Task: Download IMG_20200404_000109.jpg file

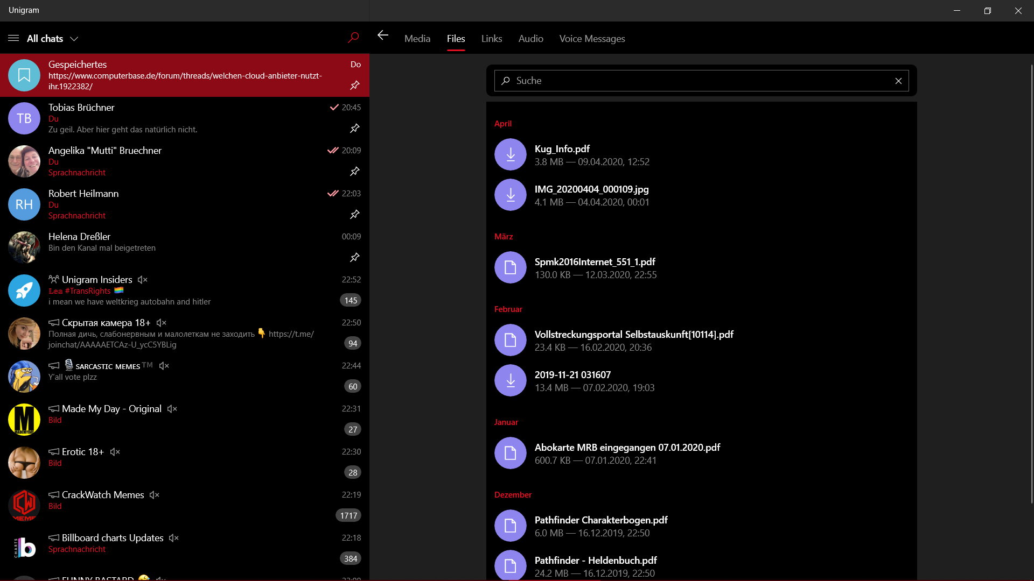Action: (510, 195)
